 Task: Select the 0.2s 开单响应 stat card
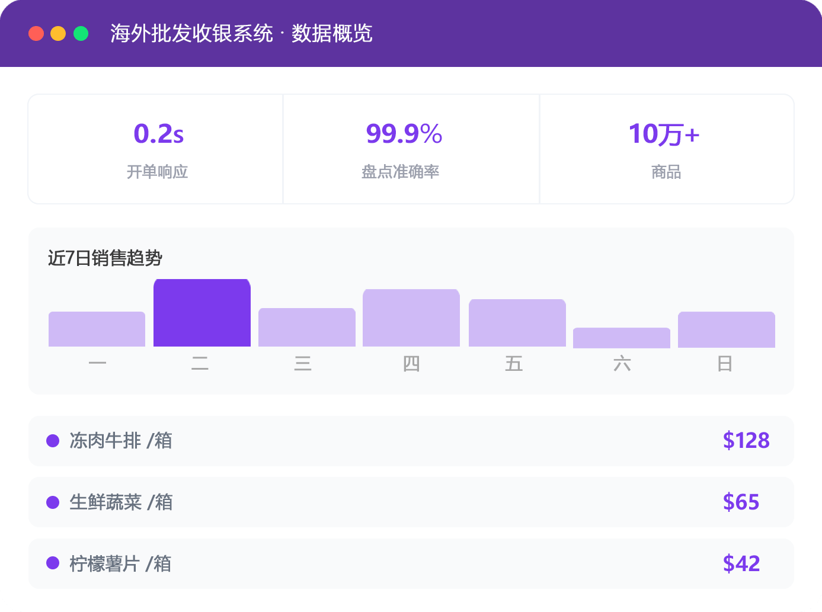click(156, 149)
